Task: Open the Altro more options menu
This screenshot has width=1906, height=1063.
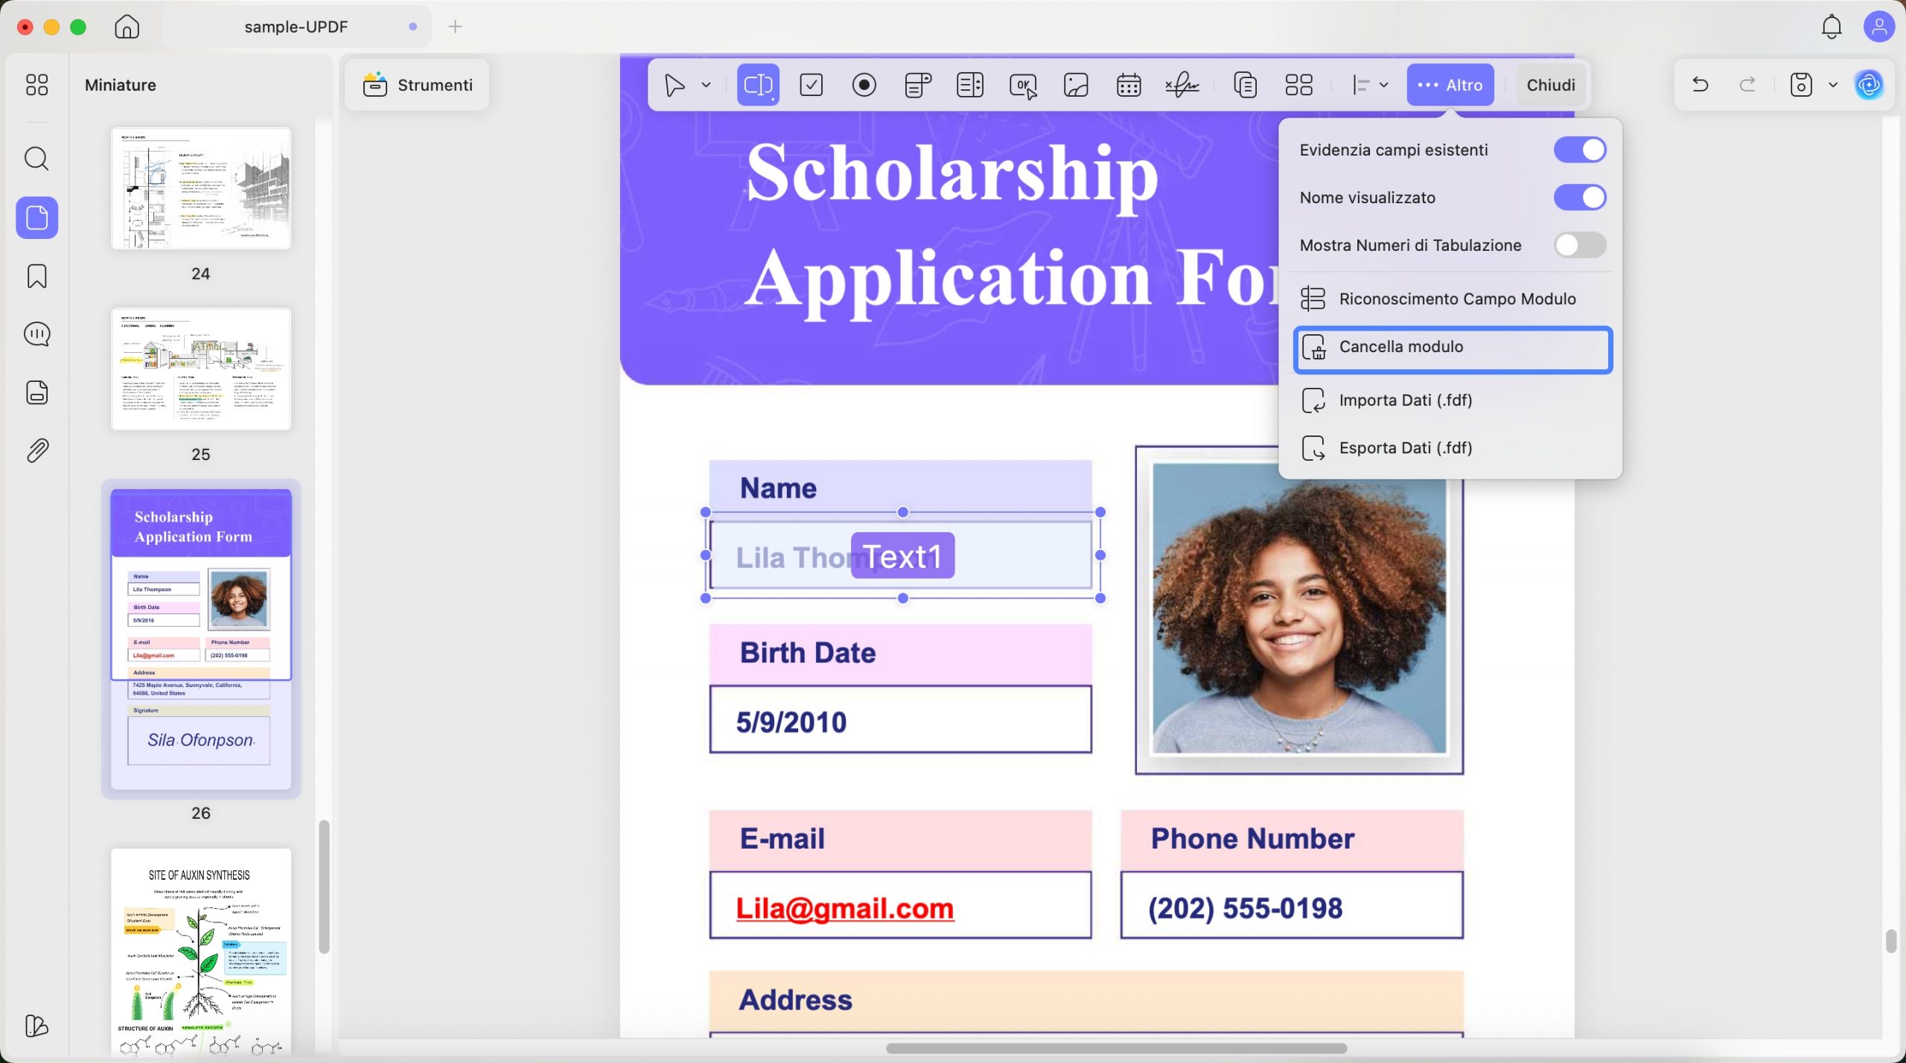Action: 1450,85
